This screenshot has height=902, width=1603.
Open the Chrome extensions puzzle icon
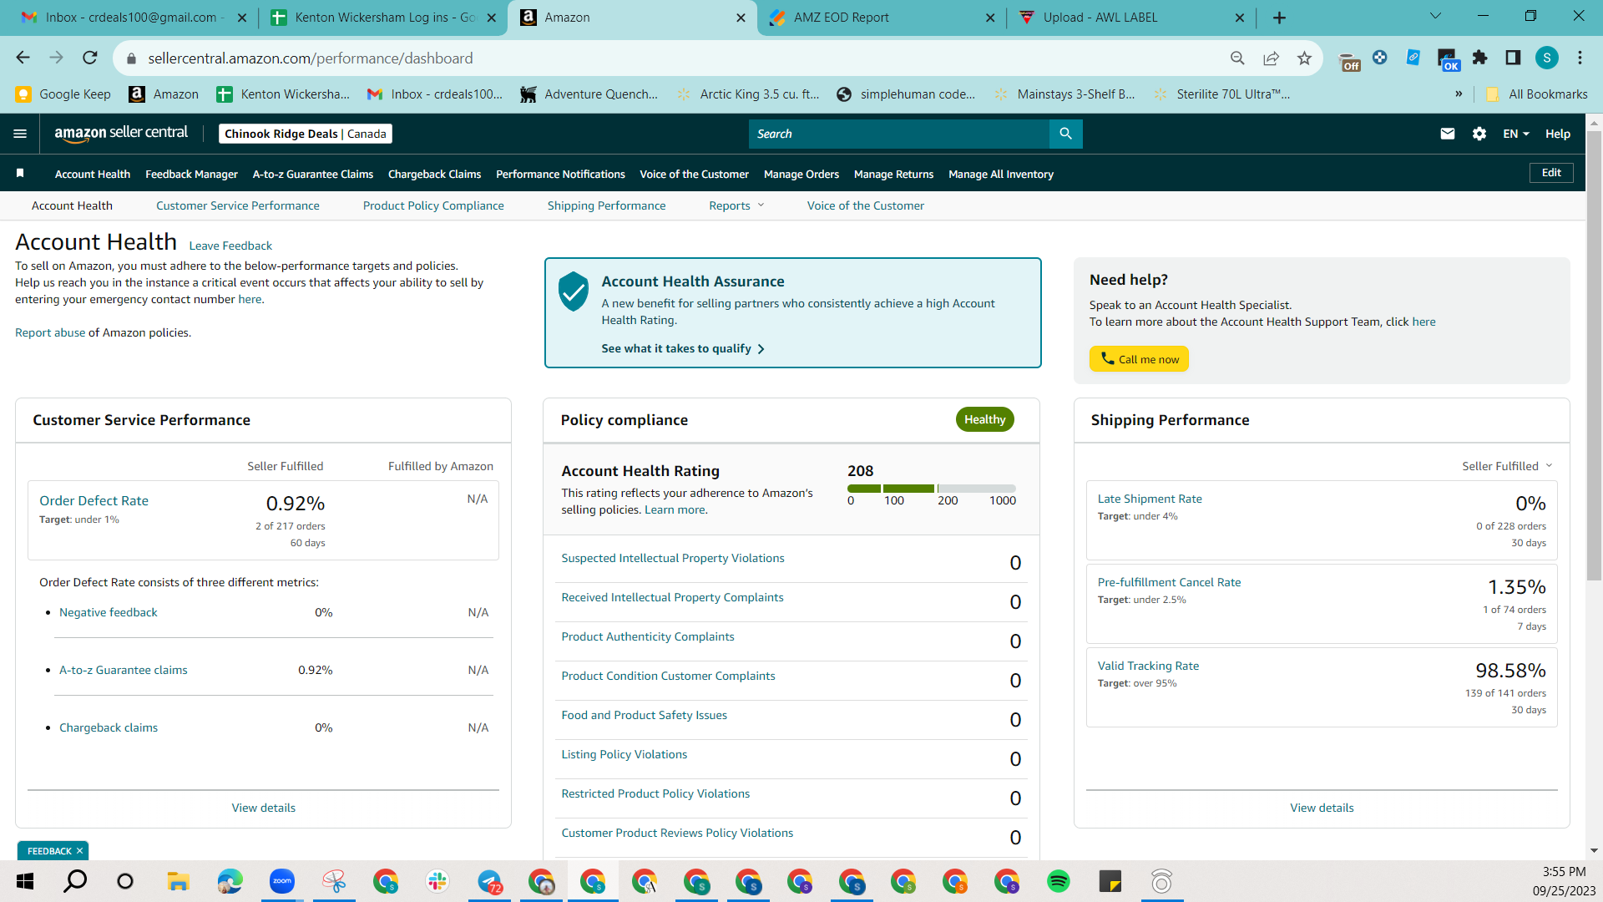click(1480, 58)
